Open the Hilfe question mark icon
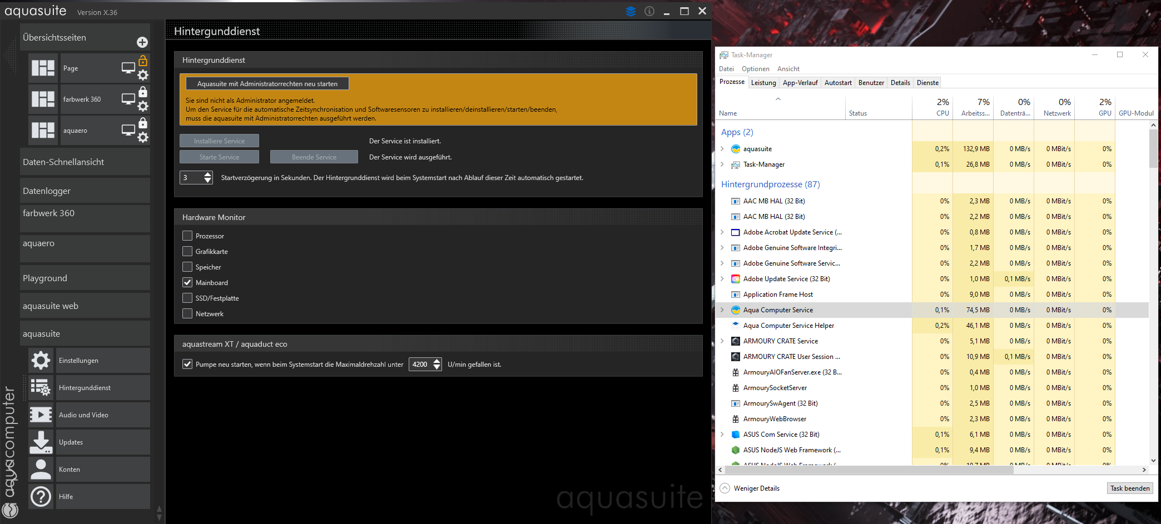The height and width of the screenshot is (524, 1161). (41, 497)
